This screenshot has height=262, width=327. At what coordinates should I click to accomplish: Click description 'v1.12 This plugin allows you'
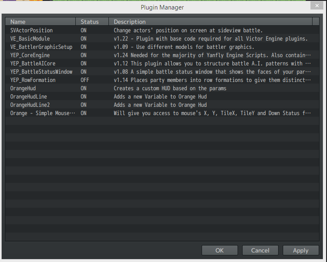pyautogui.click(x=212, y=64)
